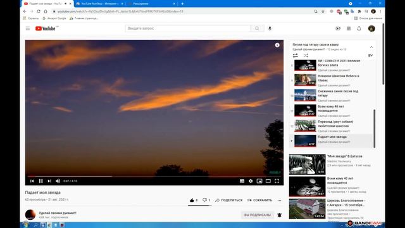The image size is (405, 228).
Task: Click ПОДЕЛИТЬСЯ share button
Action: (x=229, y=200)
